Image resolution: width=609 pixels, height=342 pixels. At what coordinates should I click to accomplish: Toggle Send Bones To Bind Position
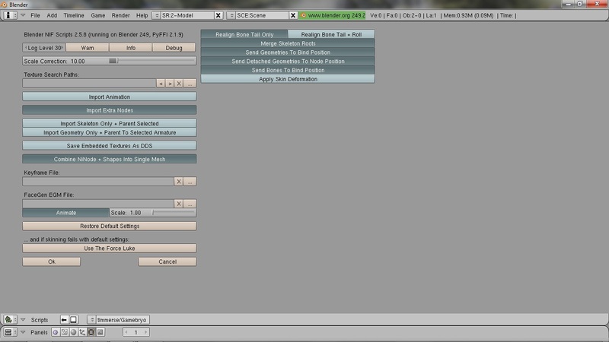(x=288, y=70)
